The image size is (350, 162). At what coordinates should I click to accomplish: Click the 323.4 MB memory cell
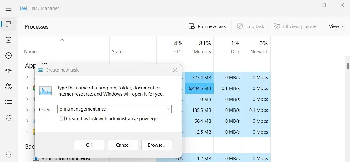pos(199,77)
